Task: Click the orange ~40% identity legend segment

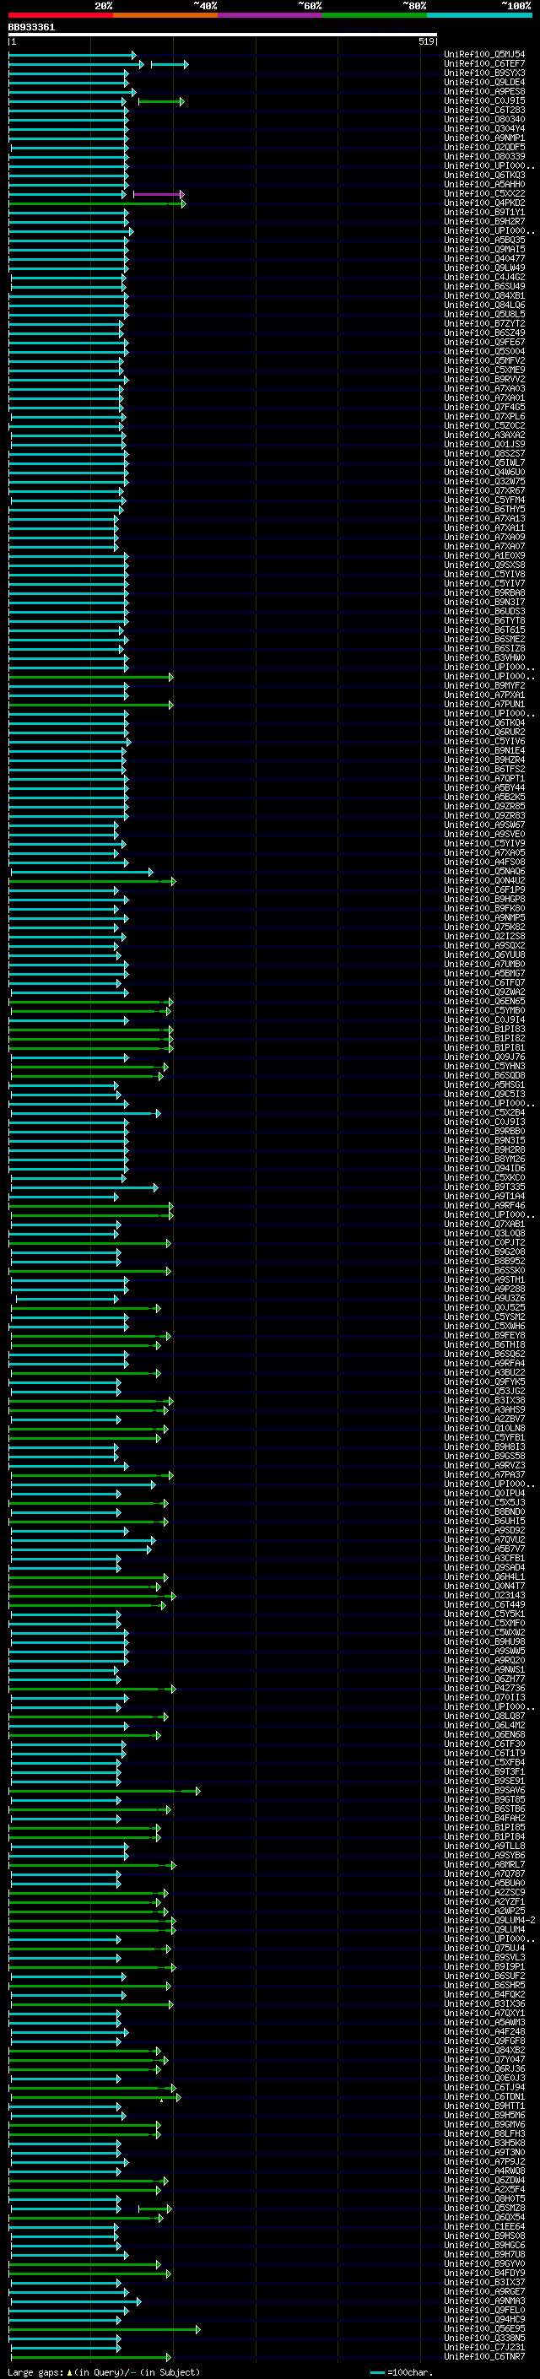Action: [165, 15]
